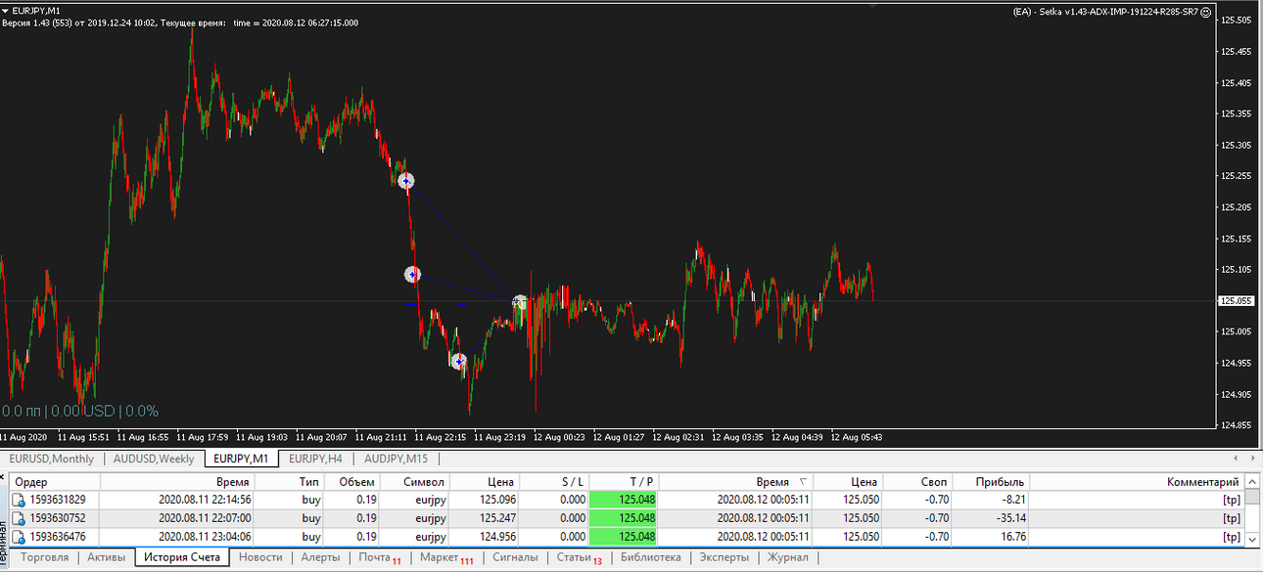
Task: Click the 0.0 пп | 0.00 USD label
Action: point(80,412)
